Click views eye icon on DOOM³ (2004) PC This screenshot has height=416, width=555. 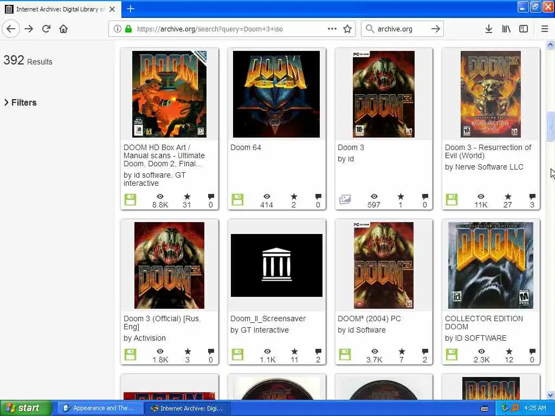coord(375,351)
